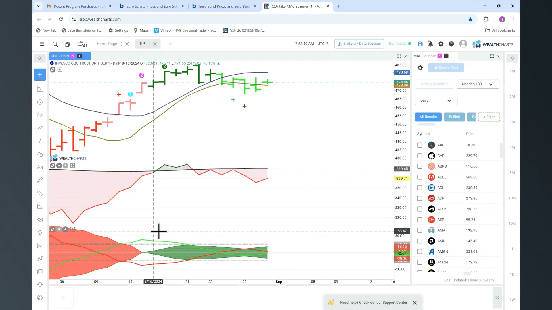Open the user profile avatar
The image size is (552, 310).
[463, 44]
